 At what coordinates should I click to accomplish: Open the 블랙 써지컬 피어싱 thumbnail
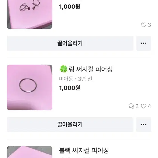point(30,152)
